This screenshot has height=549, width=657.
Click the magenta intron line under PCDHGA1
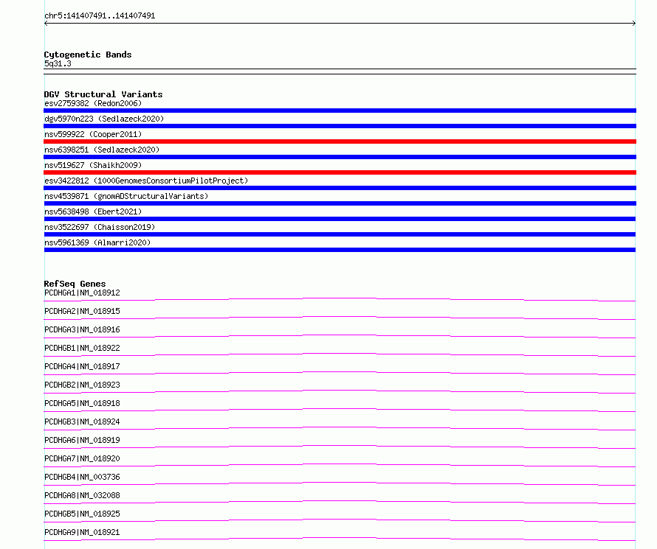[x=340, y=298]
